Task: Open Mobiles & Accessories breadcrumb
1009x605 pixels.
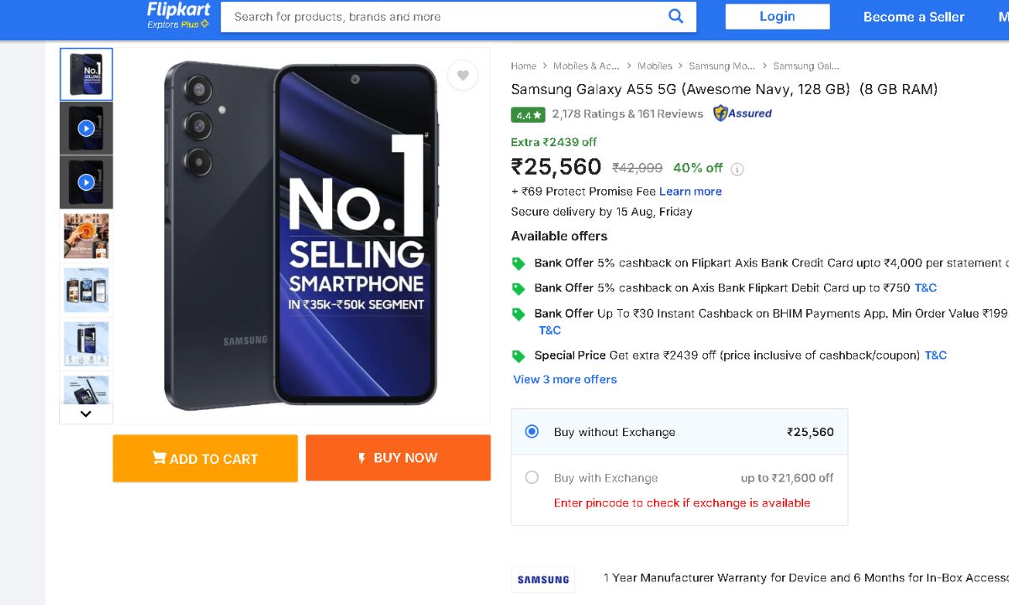Action: [586, 66]
